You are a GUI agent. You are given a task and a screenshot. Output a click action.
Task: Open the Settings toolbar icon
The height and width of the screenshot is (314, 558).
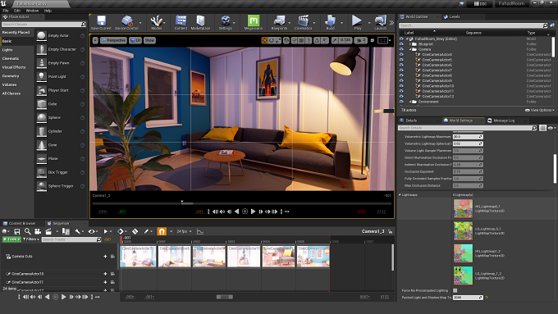click(x=226, y=20)
